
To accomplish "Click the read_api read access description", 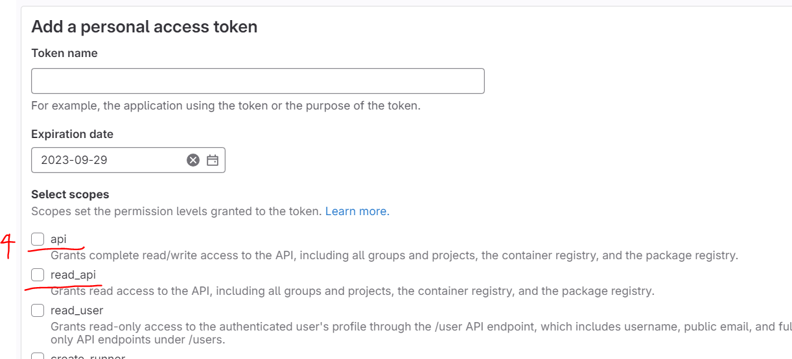I will (353, 291).
